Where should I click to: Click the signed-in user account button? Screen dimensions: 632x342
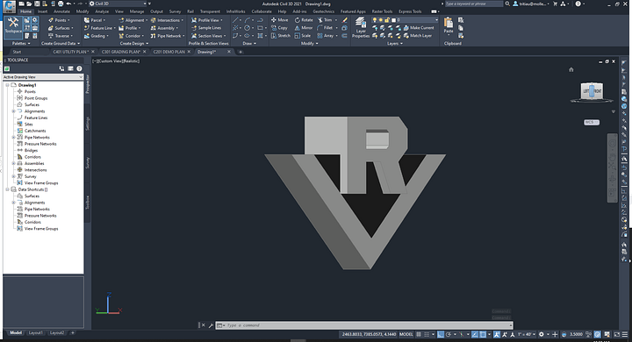[531, 4]
